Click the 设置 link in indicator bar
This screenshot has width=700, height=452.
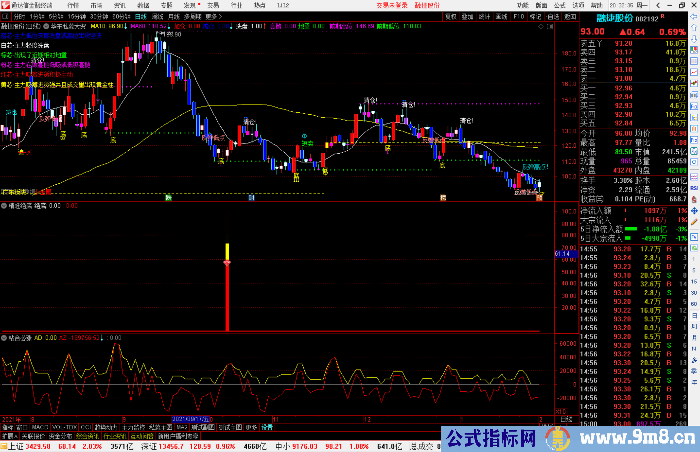tap(267, 427)
